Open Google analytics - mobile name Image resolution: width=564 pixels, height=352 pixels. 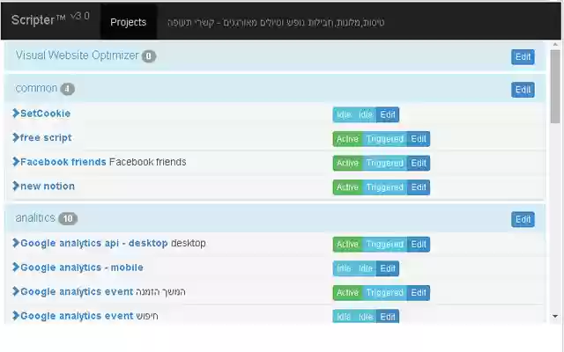coord(82,268)
